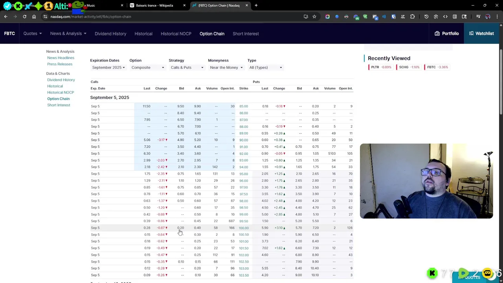Open Historical NOCP in the top nav

[176, 33]
